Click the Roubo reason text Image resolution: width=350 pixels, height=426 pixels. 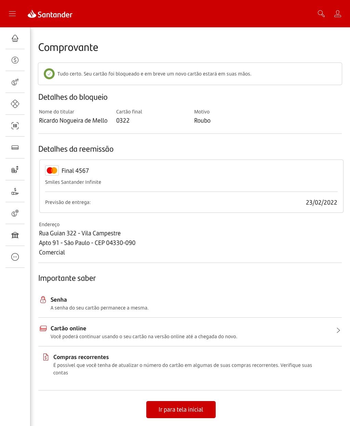[202, 121]
